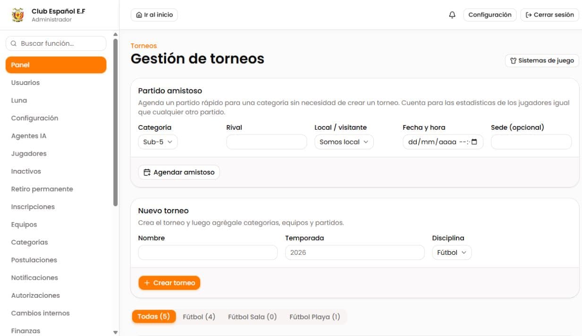Open the Disciplina Fútbol dropdown
582x336 pixels.
[x=452, y=252]
